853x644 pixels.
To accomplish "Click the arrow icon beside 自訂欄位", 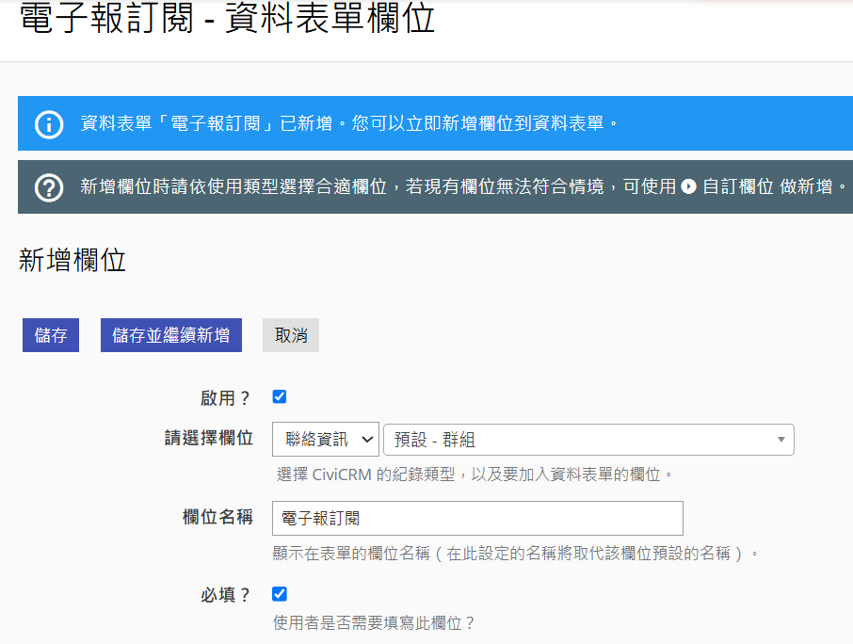I will tap(688, 186).
